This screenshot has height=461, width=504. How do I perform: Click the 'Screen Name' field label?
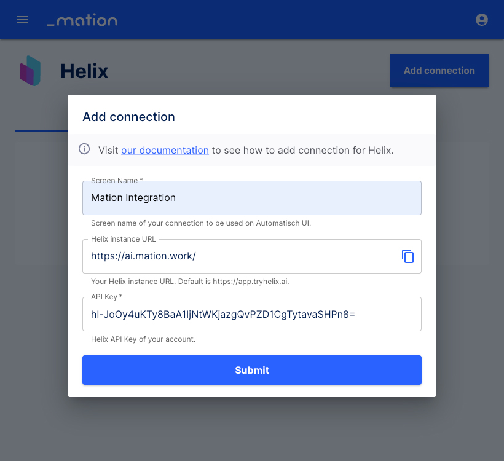pos(117,181)
